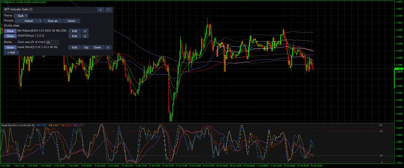Screen dimensions: 404x168
Task: Click the VWAP(Week,1.0,2.0) label
Action: point(31,36)
